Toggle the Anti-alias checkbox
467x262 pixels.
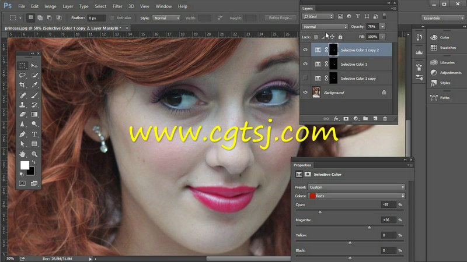tap(112, 18)
